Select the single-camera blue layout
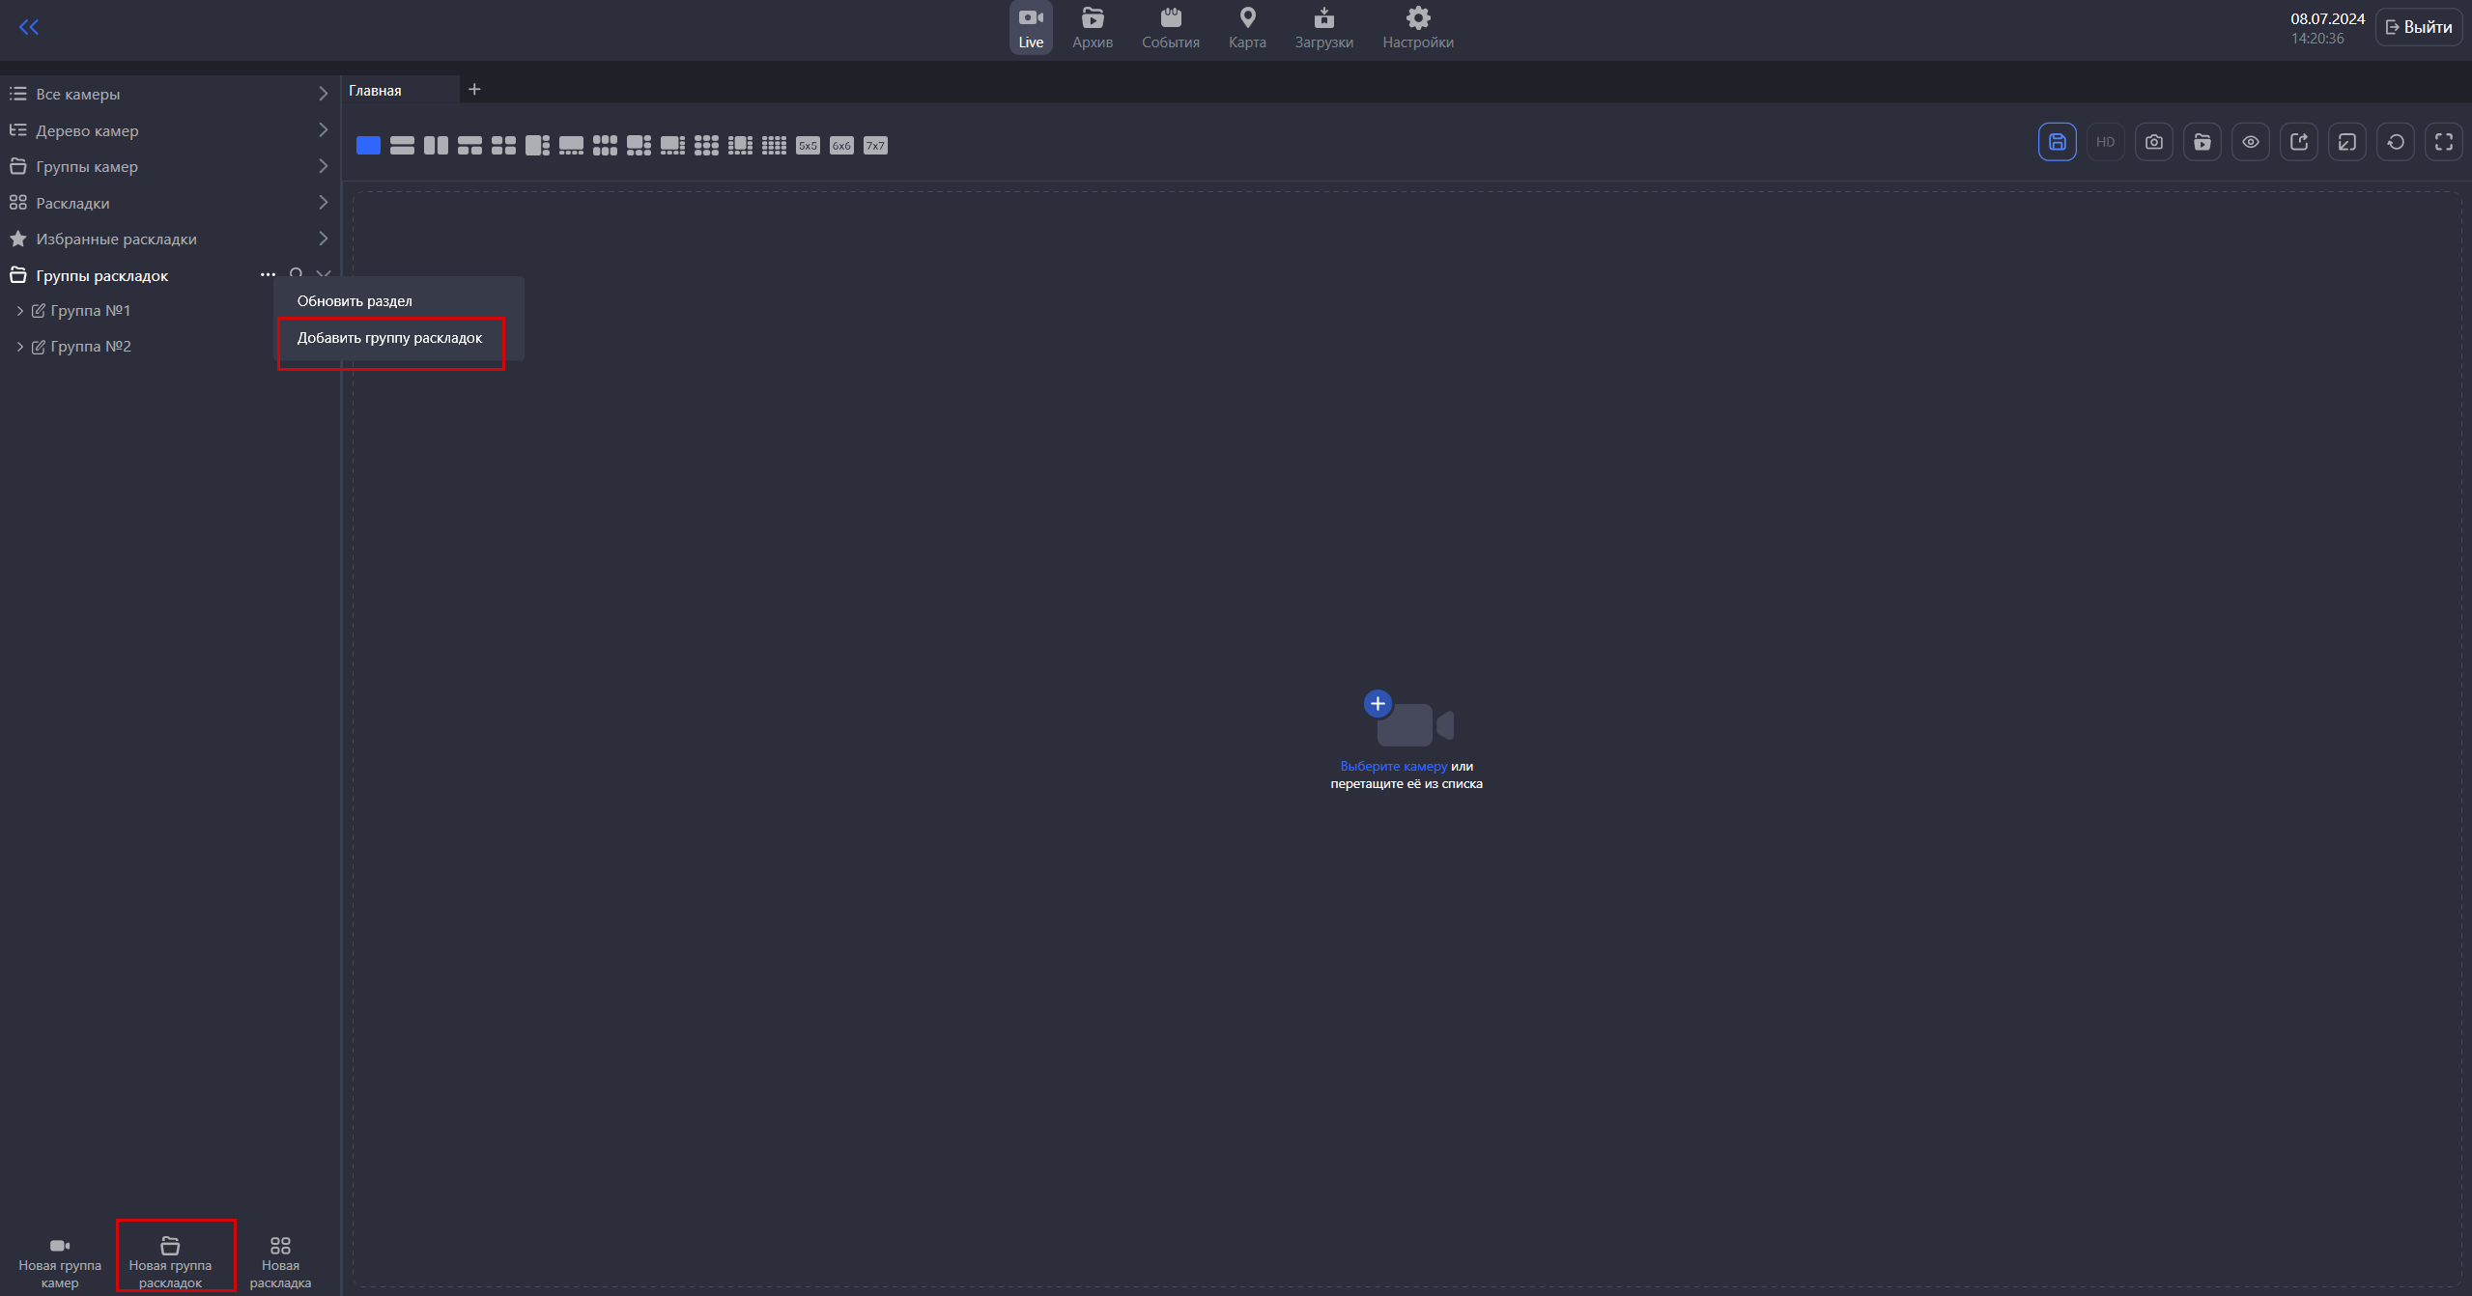Viewport: 2472px width, 1296px height. tap(368, 146)
